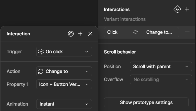
Task: Expand the Property 1 variant dropdown
Action: tap(64, 84)
